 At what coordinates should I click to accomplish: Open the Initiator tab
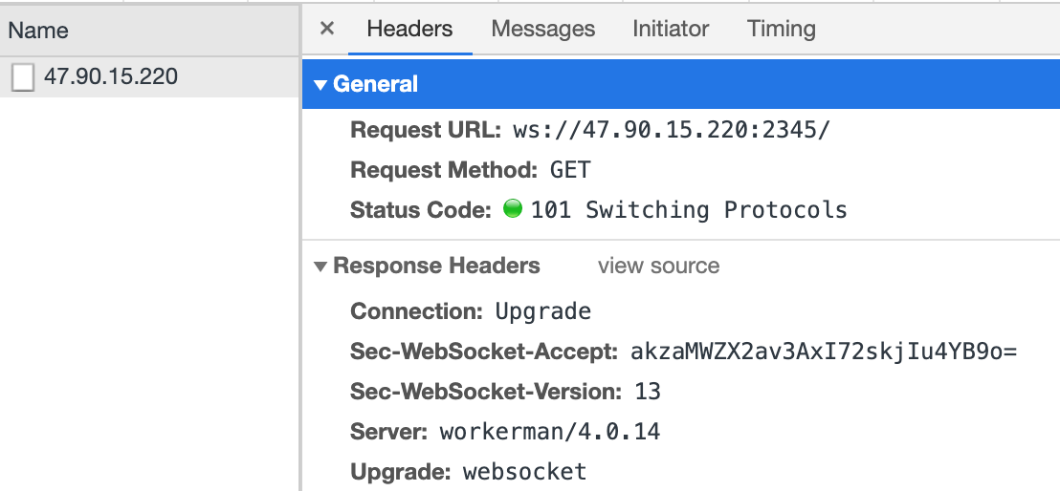(671, 29)
